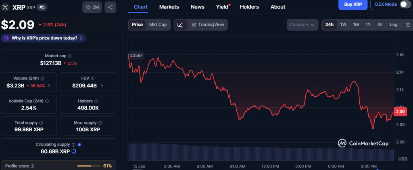
Task: Open 'Why is XRP's price down today?'
Action: 44,38
